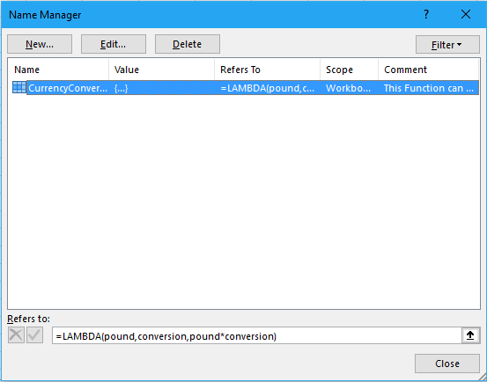This screenshot has width=487, height=382.
Task: Click the comment text of the row
Action: tap(429, 88)
